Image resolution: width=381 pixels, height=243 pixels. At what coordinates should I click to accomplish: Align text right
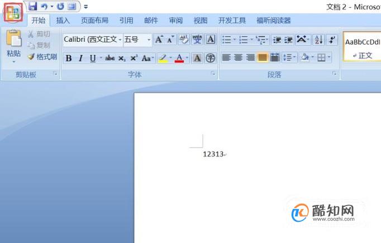[250, 58]
